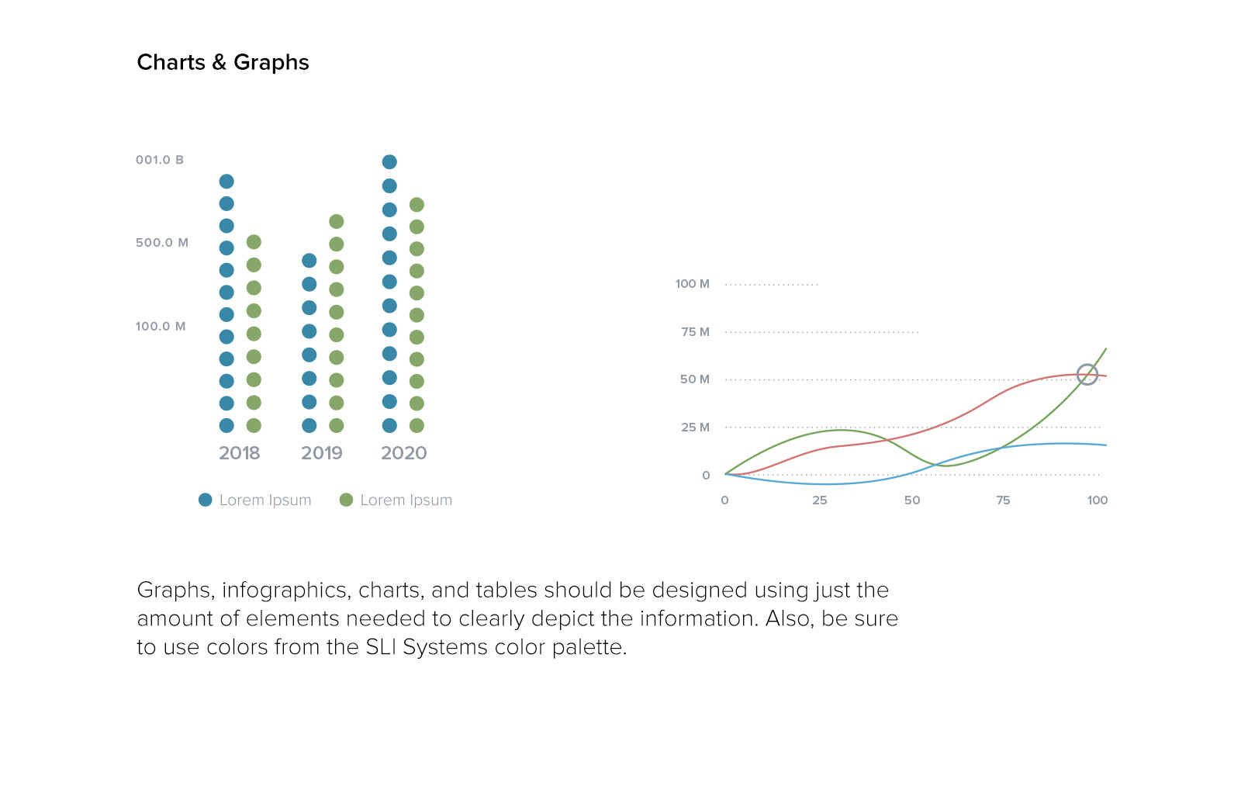Click the topmost blue dot above 2018

226,182
